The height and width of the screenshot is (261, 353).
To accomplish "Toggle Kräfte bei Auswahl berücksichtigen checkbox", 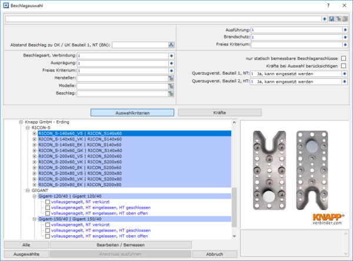I will (x=344, y=66).
